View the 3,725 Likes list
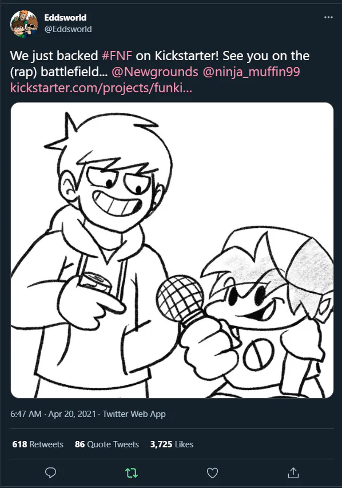Image resolution: width=342 pixels, height=488 pixels. pos(172,444)
